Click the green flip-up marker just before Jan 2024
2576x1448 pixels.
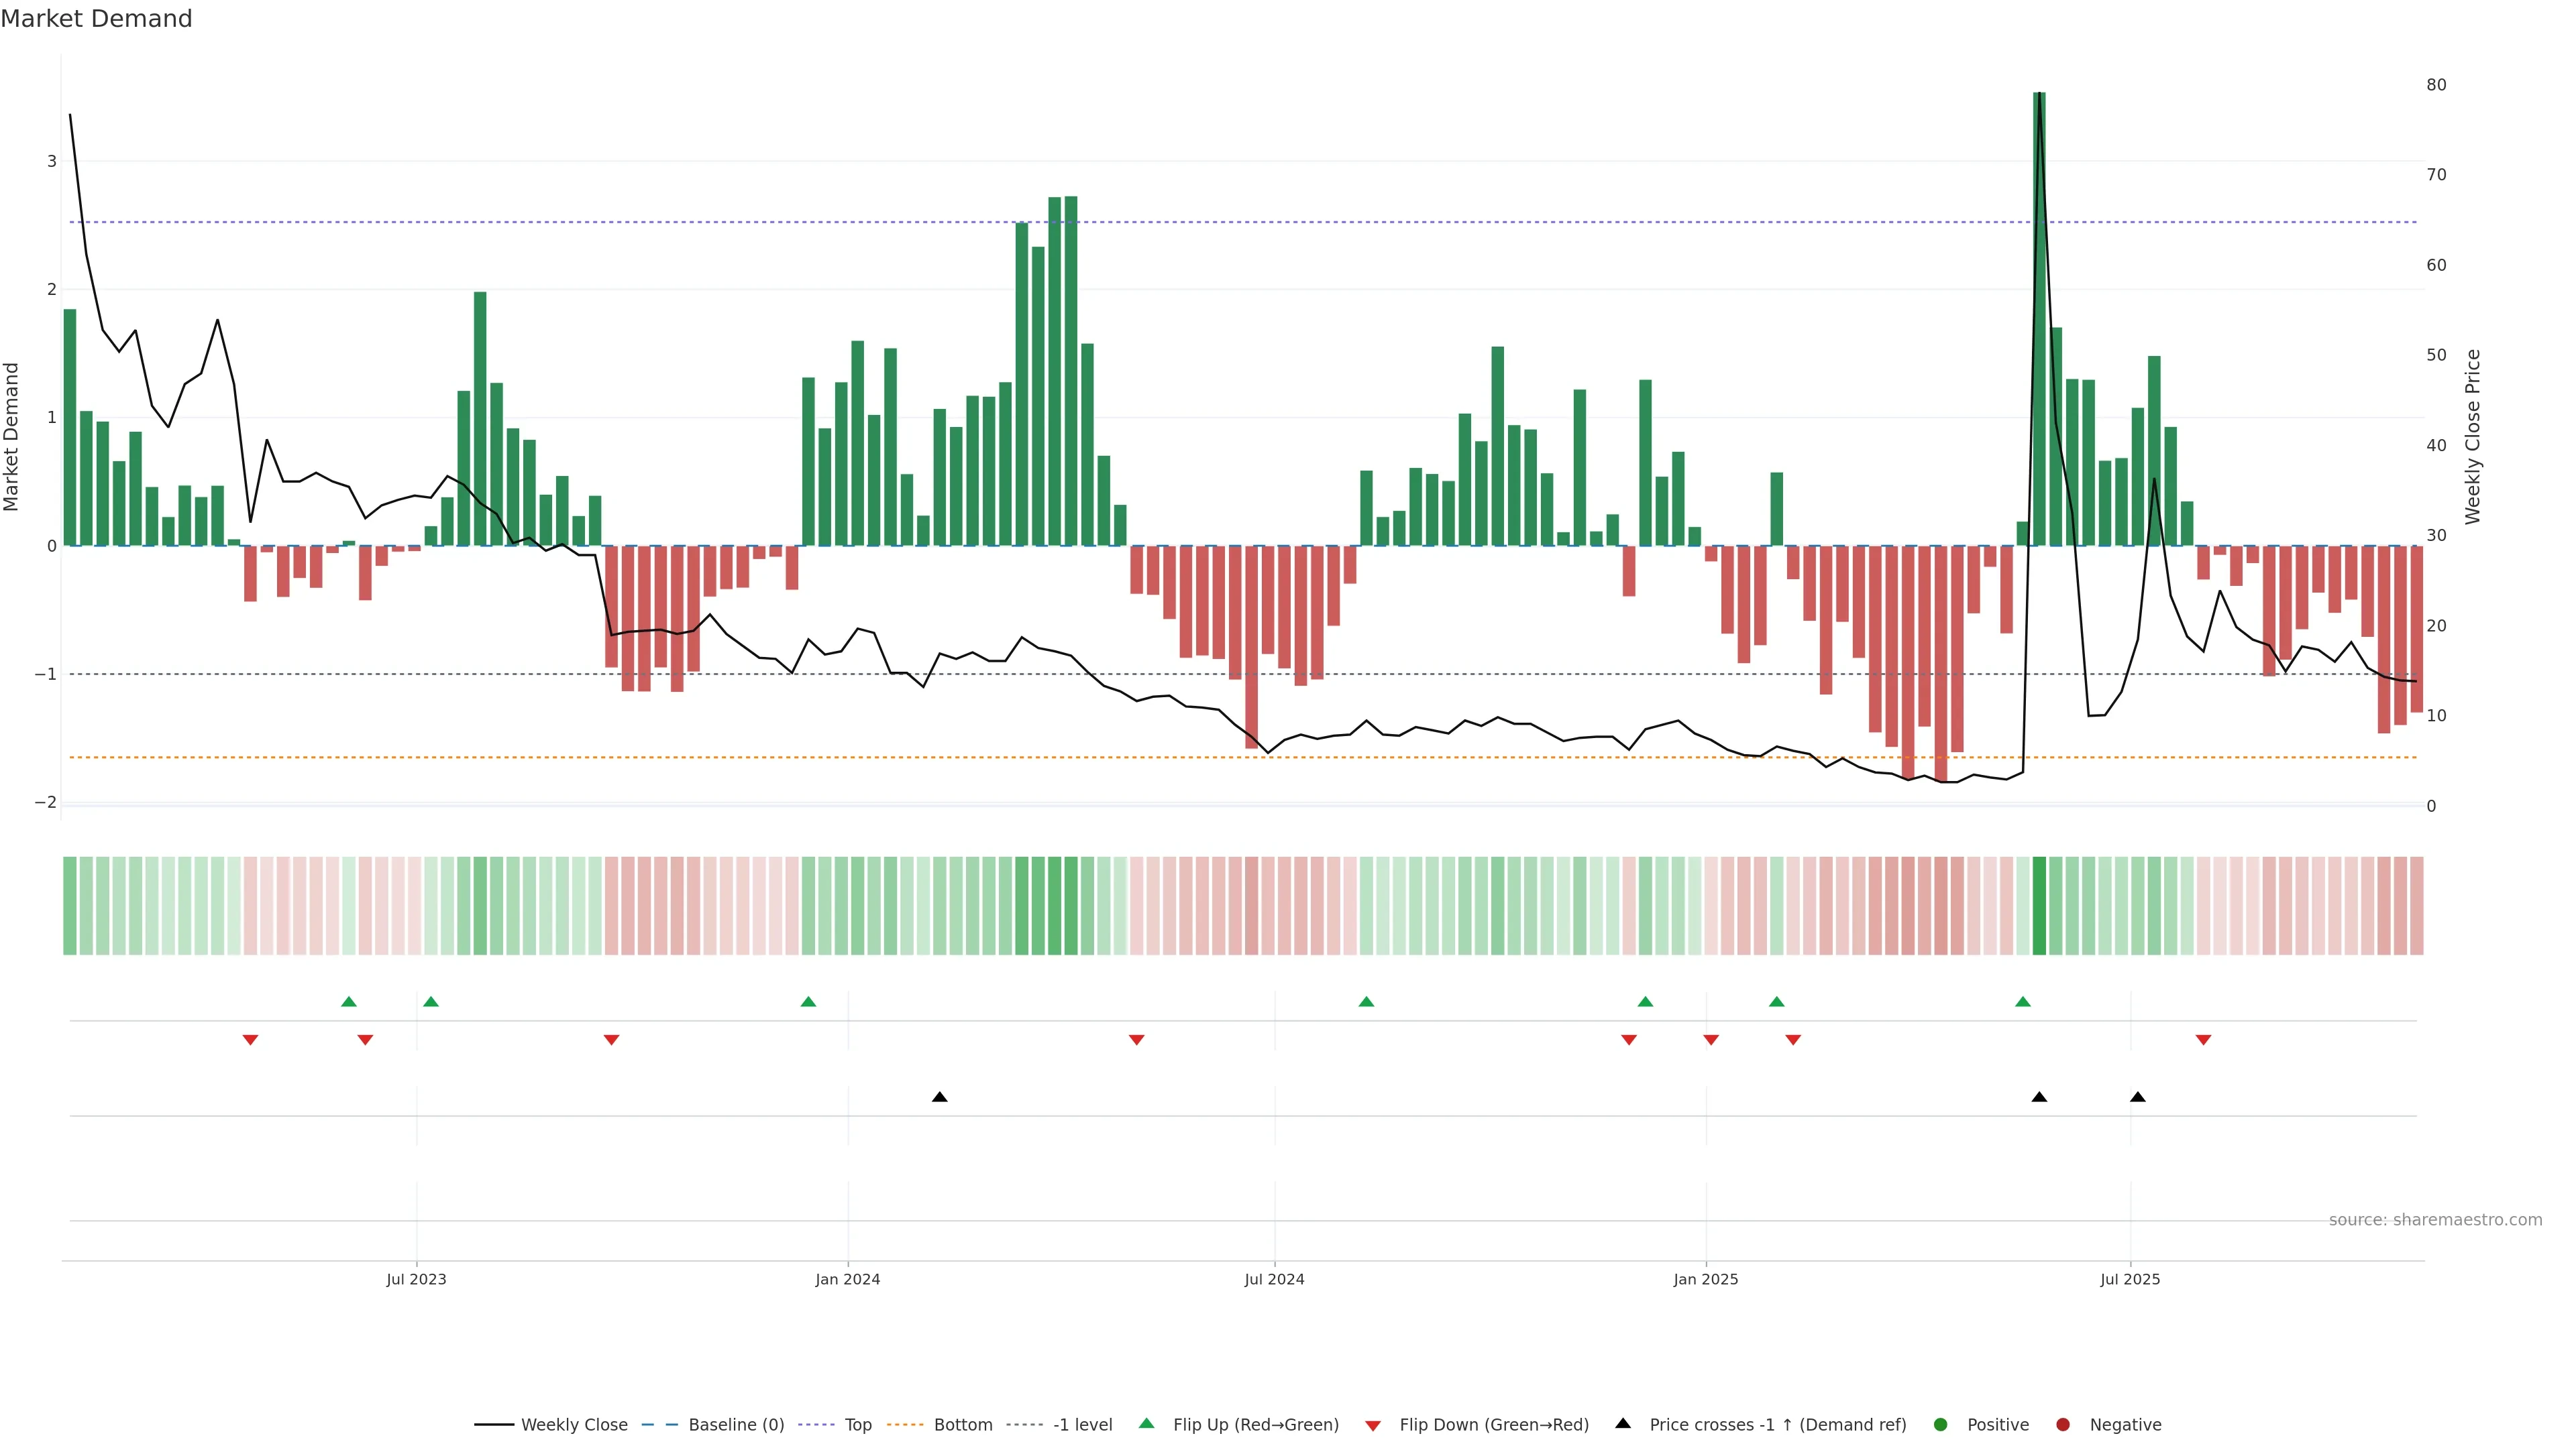[x=808, y=1002]
